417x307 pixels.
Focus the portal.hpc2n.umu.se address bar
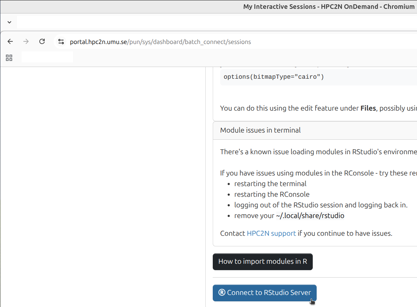pyautogui.click(x=160, y=41)
